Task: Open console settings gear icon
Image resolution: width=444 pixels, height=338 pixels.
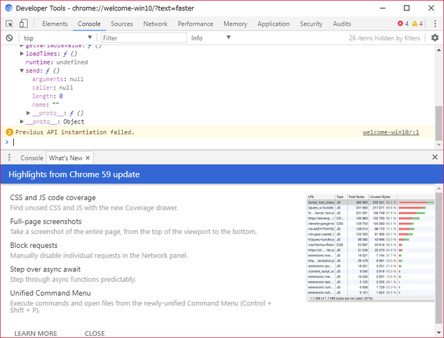Action: (435, 37)
